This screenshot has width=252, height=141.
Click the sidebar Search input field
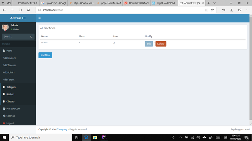pyautogui.click(x=16, y=36)
